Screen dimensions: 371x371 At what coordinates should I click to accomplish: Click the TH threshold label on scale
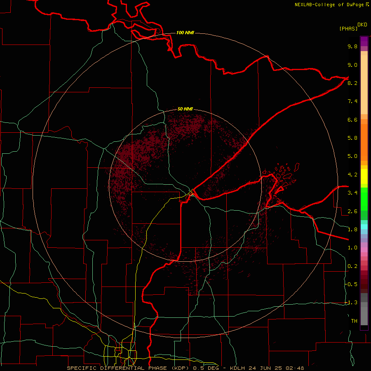click(354, 321)
